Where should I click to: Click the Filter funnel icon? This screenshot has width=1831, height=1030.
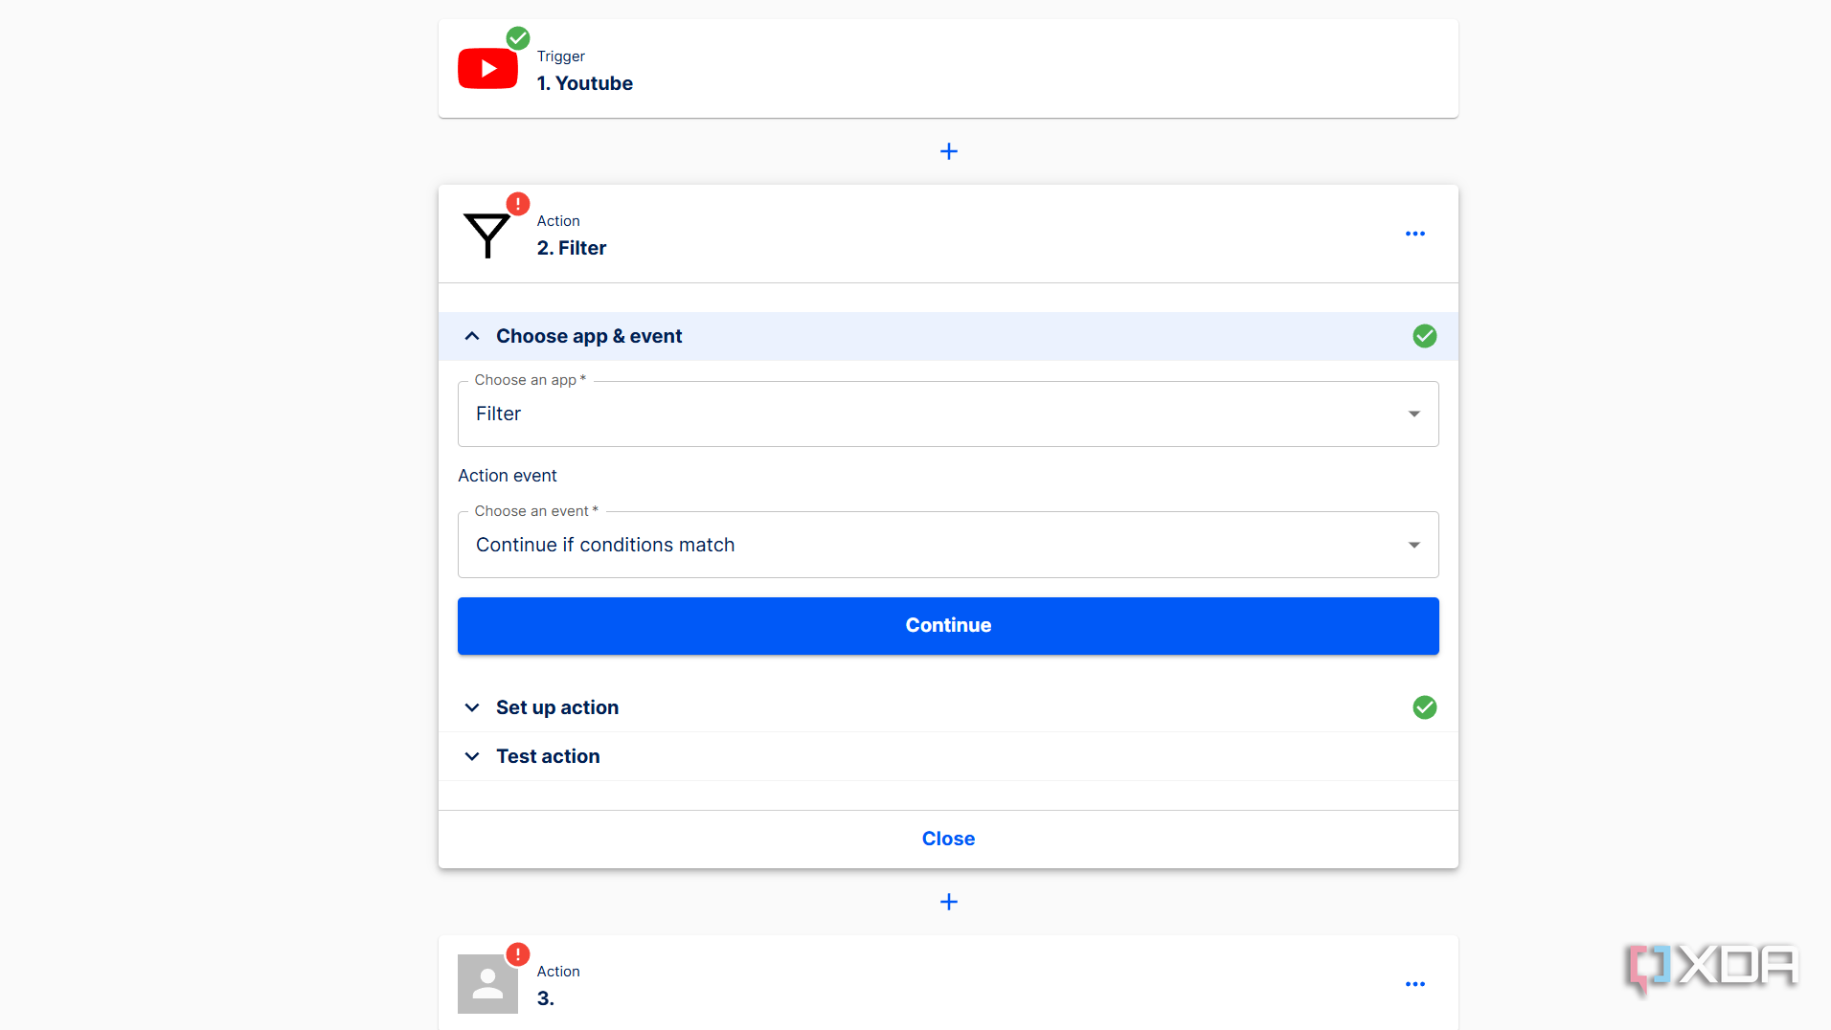tap(486, 235)
